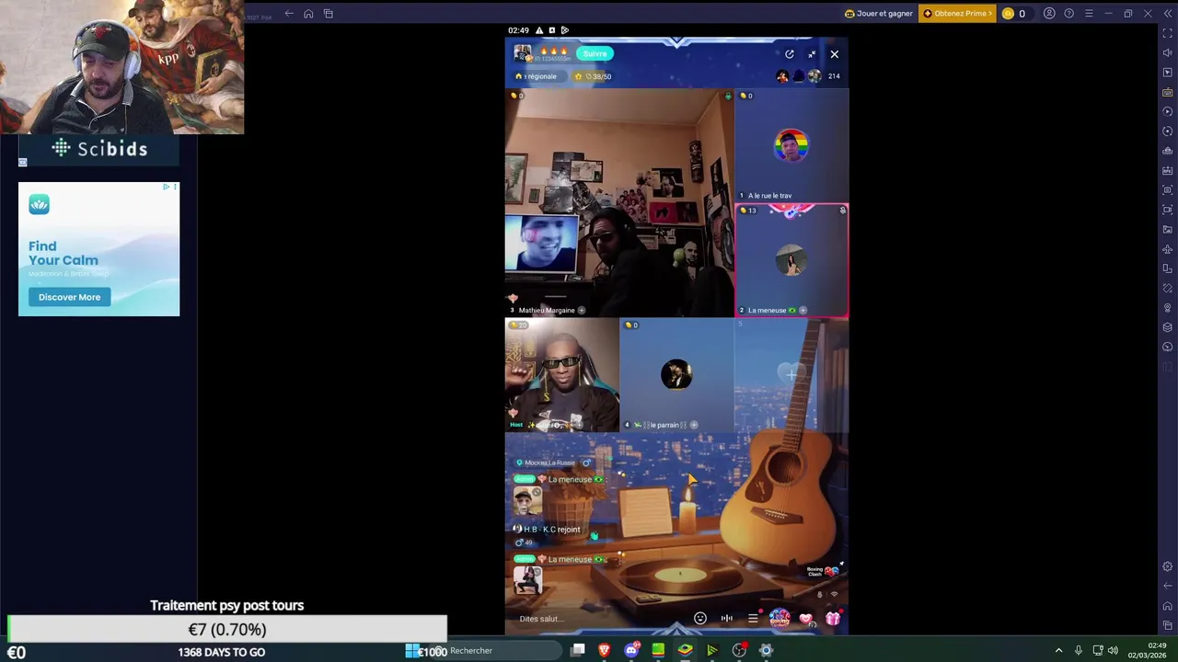Open taskbar volume control

[1113, 651]
